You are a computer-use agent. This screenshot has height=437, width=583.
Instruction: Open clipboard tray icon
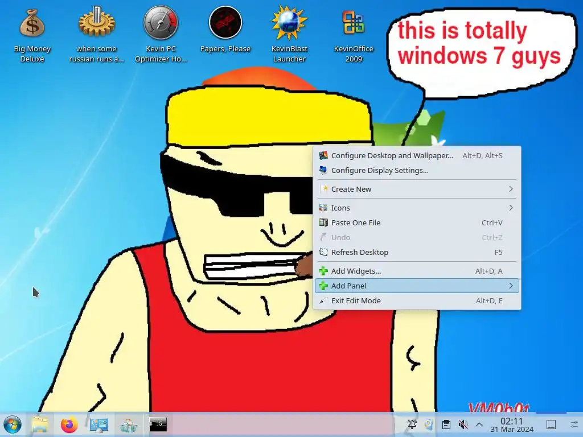click(446, 424)
